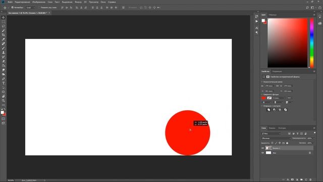Switch to the Adjustments tab
323x182 pixels.
point(277,72)
